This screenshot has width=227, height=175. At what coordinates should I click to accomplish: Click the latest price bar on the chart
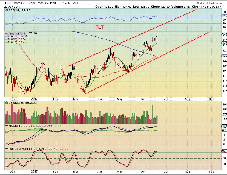point(157,35)
